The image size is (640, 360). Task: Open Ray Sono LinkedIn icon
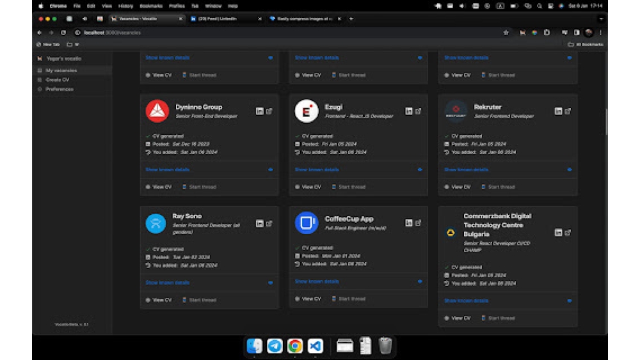pyautogui.click(x=260, y=224)
